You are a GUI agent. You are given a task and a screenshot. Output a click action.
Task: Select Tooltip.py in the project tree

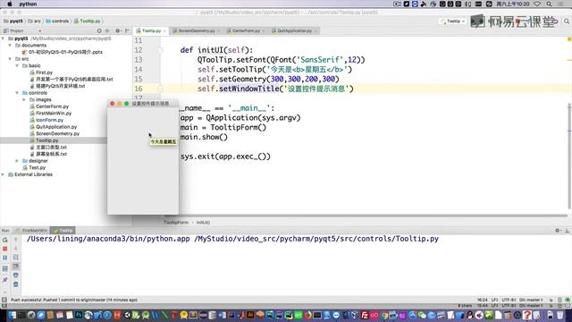tap(46, 140)
